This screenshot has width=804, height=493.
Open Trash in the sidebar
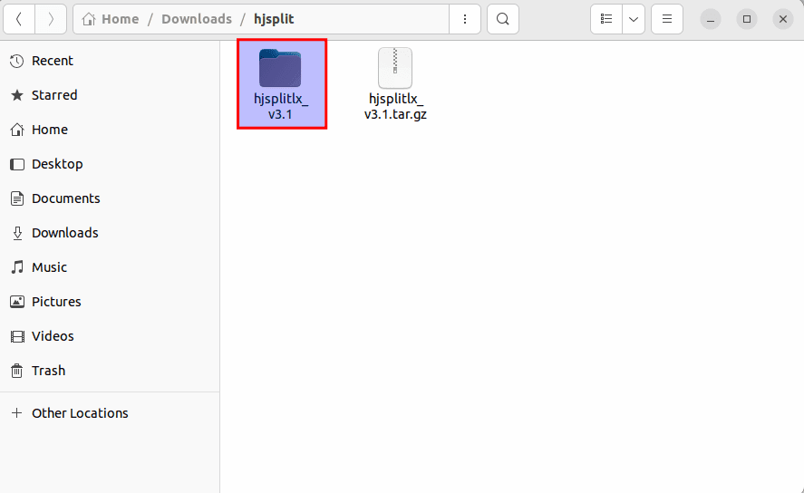click(x=110, y=371)
